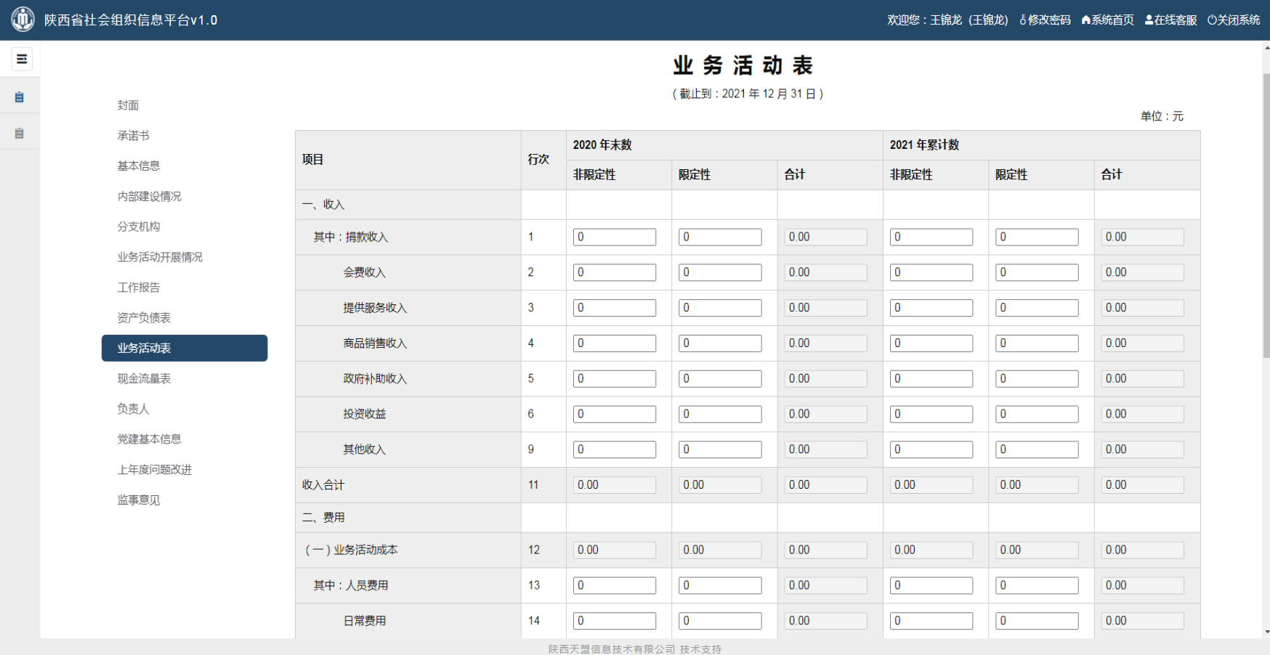1270x655 pixels.
Task: Open 修改密码 change password
Action: 1045,20
